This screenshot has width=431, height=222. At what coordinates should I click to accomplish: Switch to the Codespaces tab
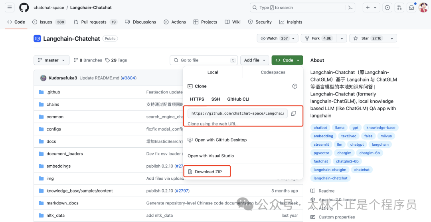[273, 72]
